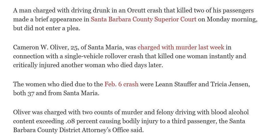Screen dimensions: 271x138
Task: Click the opening paragraph about the Orcutt crash
Action: (135, 19)
